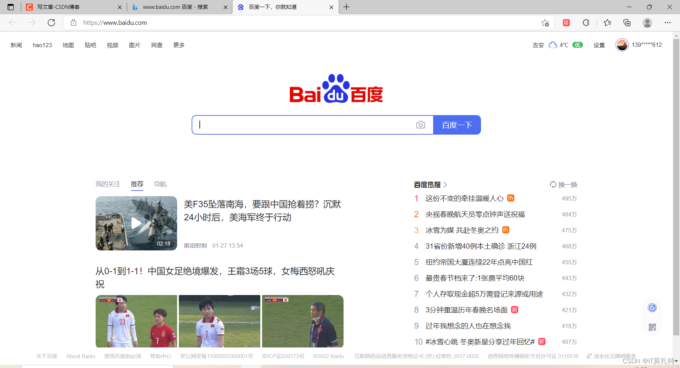Open hot search 个人存取现金超5万需登记来源或用途
This screenshot has width=680, height=368.
click(484, 294)
